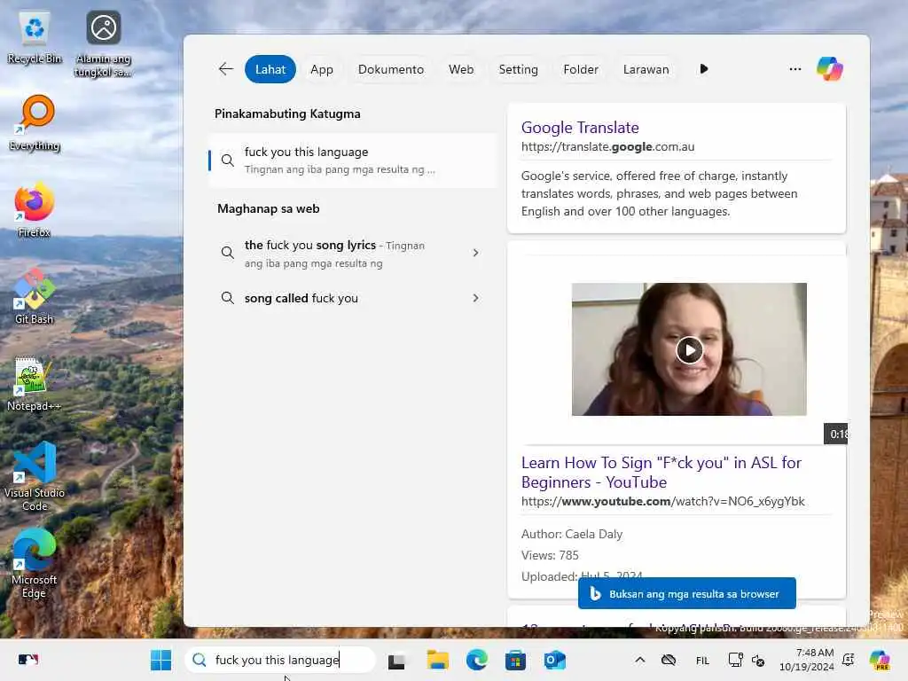Open Copilot preview icon on taskbar

[880, 660]
